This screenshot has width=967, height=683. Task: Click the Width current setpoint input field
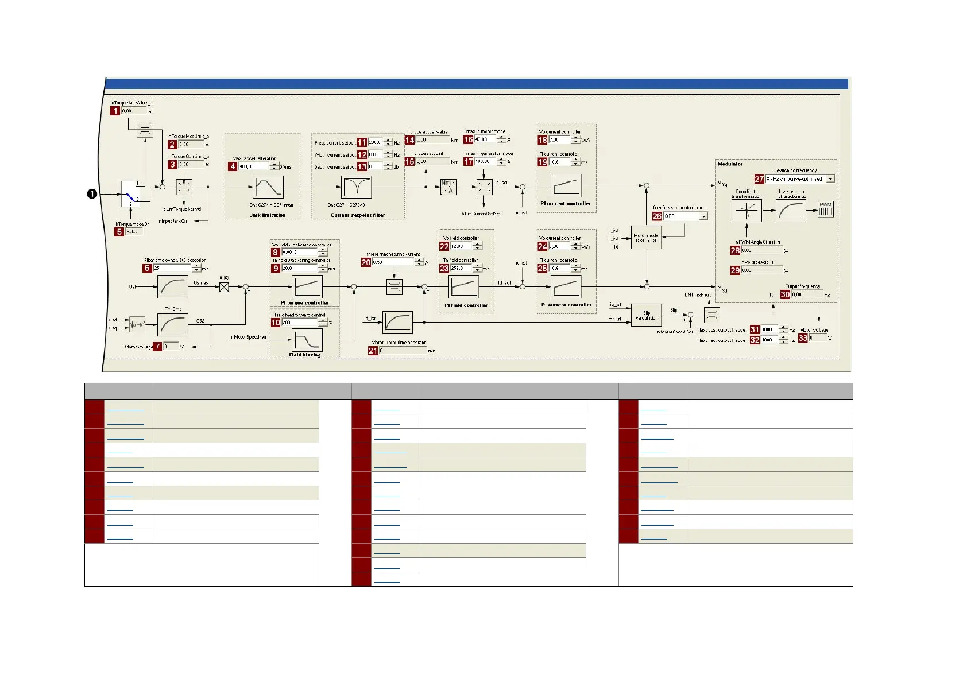pyautogui.click(x=376, y=155)
